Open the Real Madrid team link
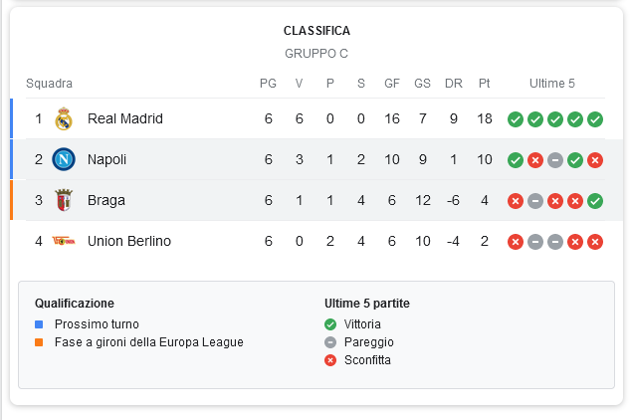The image size is (630, 420). point(125,119)
